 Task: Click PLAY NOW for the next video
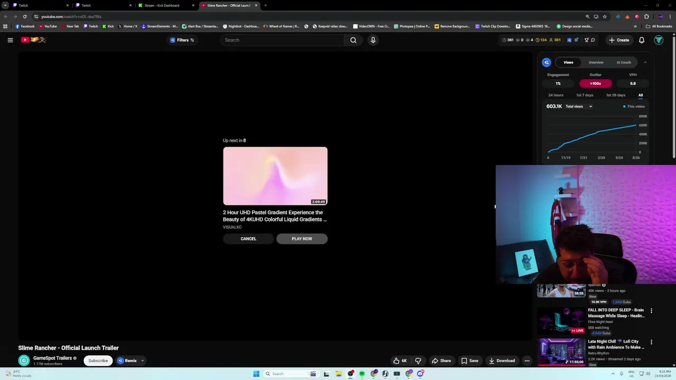[302, 239]
